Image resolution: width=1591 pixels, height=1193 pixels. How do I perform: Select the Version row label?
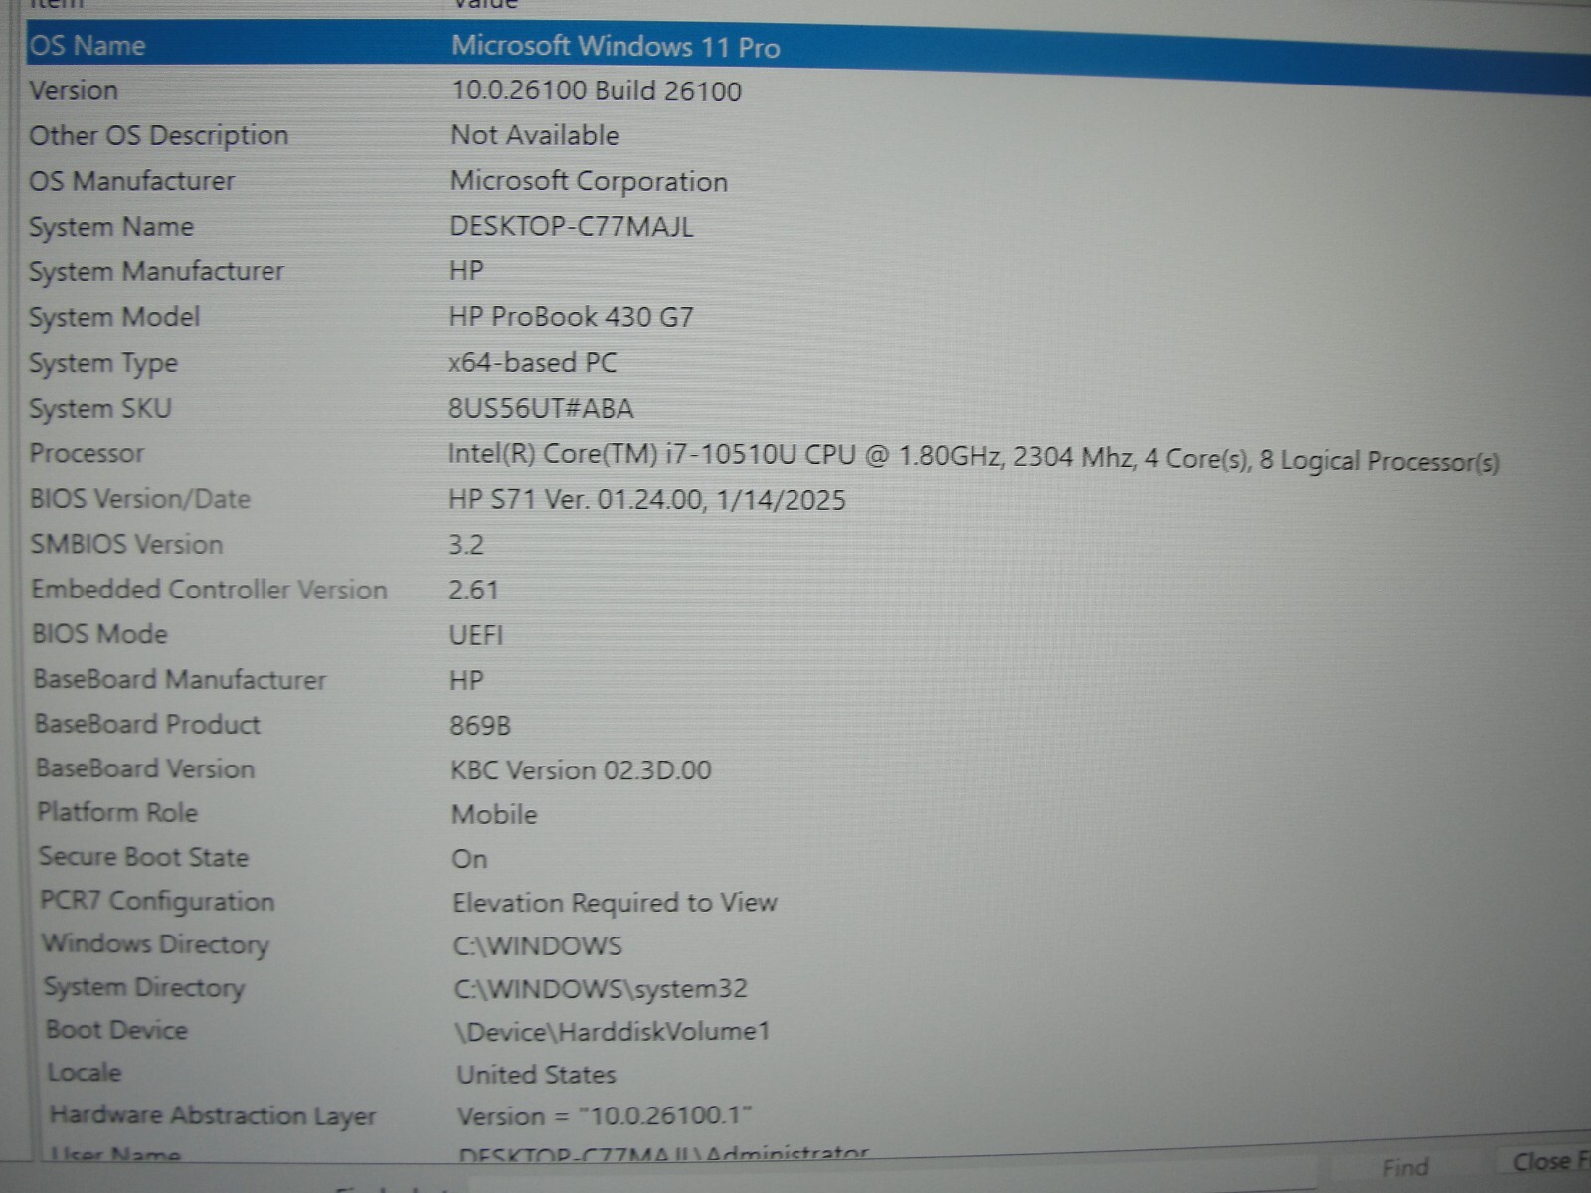[74, 90]
